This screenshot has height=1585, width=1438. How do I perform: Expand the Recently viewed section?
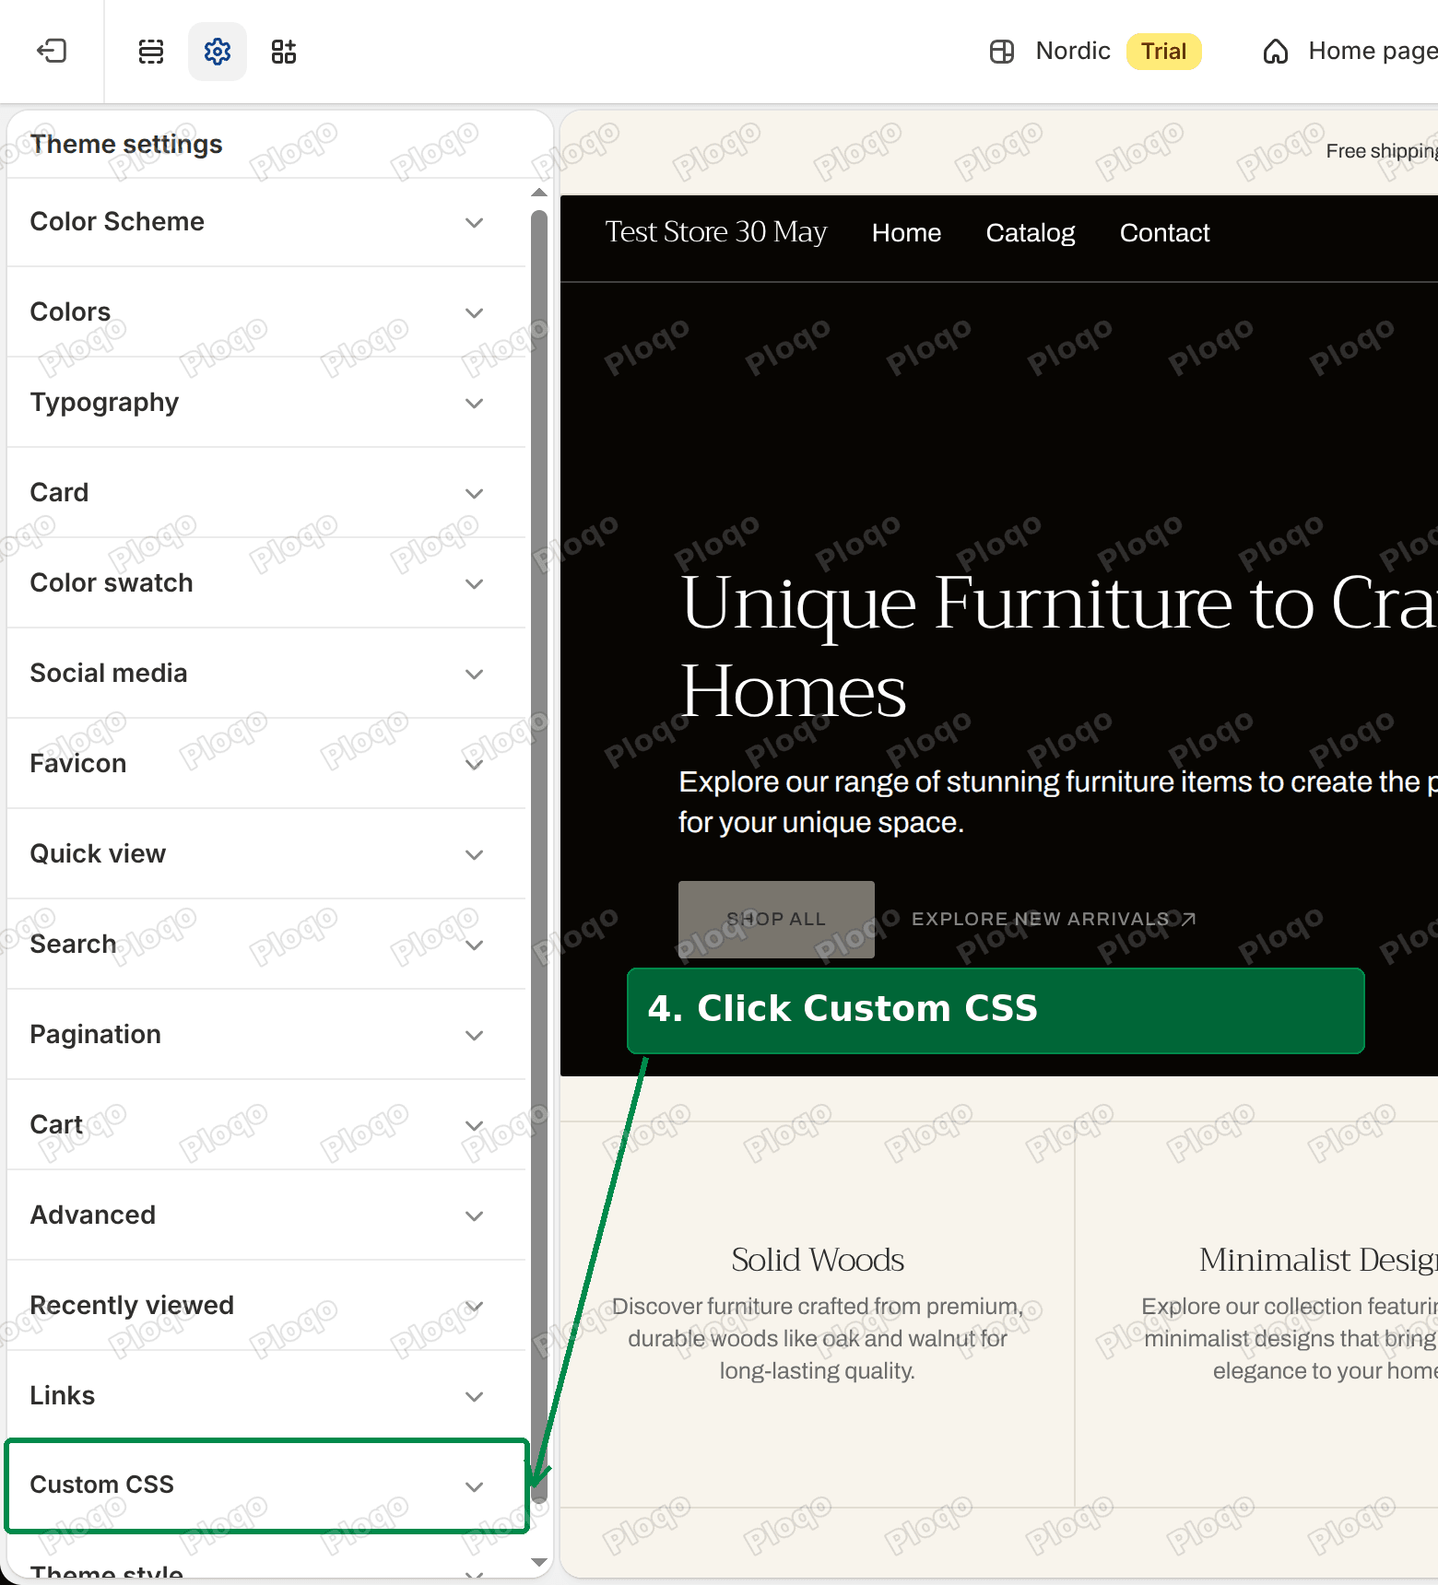[x=266, y=1306]
